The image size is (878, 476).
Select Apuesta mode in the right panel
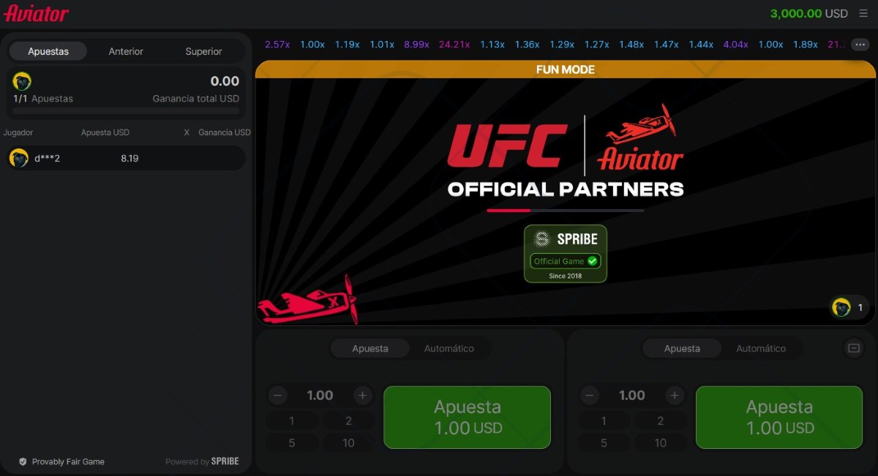tap(682, 349)
